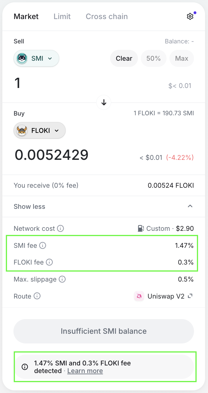Click the FLOKI fee info icon
Image resolution: width=208 pixels, height=393 pixels.
coord(49,262)
